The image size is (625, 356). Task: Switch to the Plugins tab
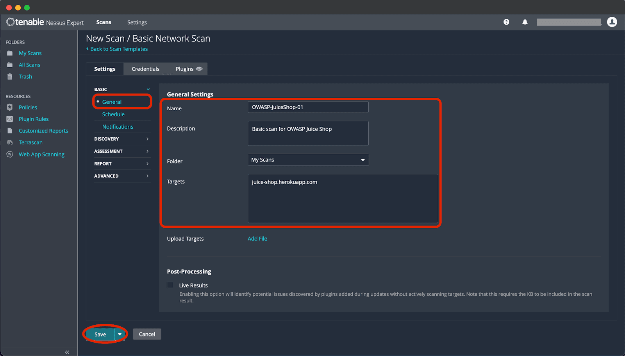point(184,69)
